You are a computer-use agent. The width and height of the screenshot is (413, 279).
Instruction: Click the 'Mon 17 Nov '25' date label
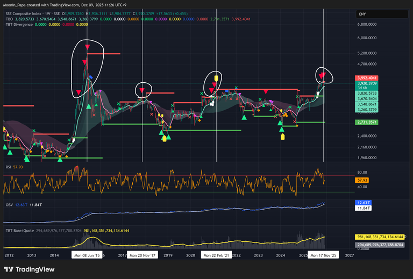point(324,255)
